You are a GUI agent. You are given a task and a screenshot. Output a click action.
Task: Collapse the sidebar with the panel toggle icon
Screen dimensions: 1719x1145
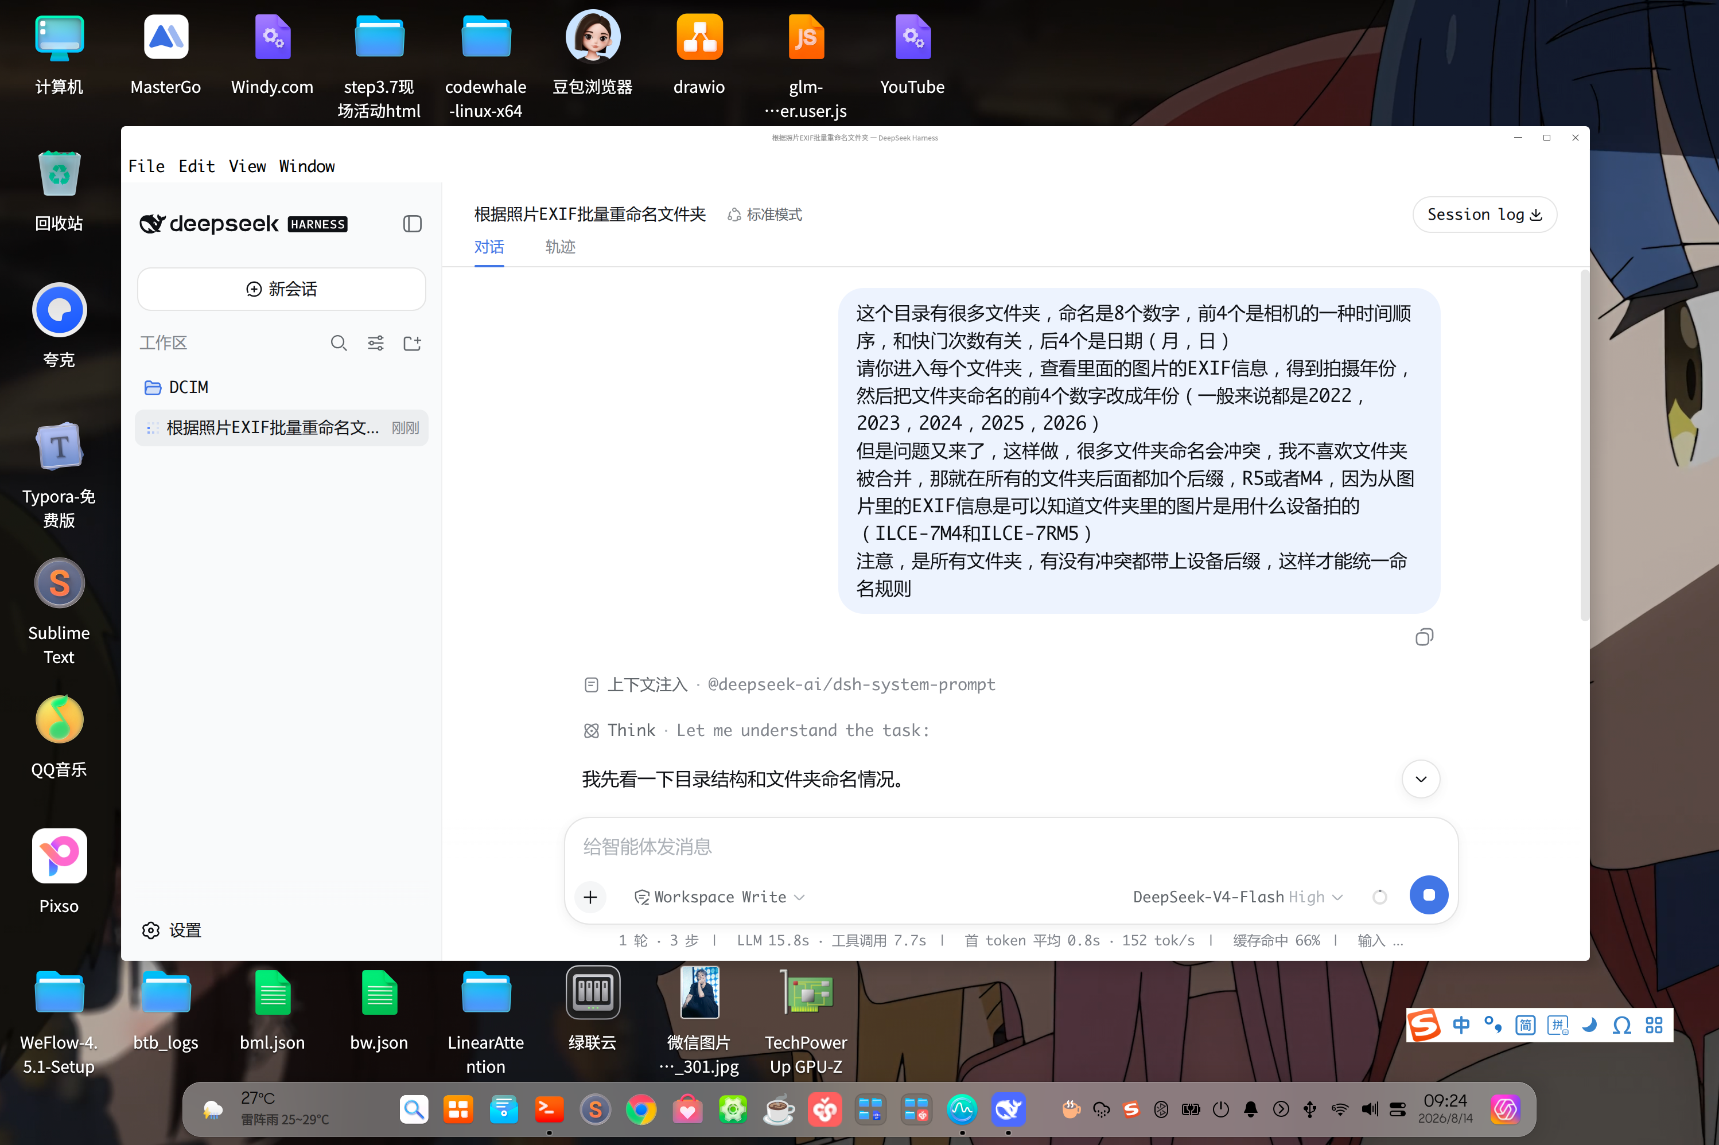[x=412, y=224]
